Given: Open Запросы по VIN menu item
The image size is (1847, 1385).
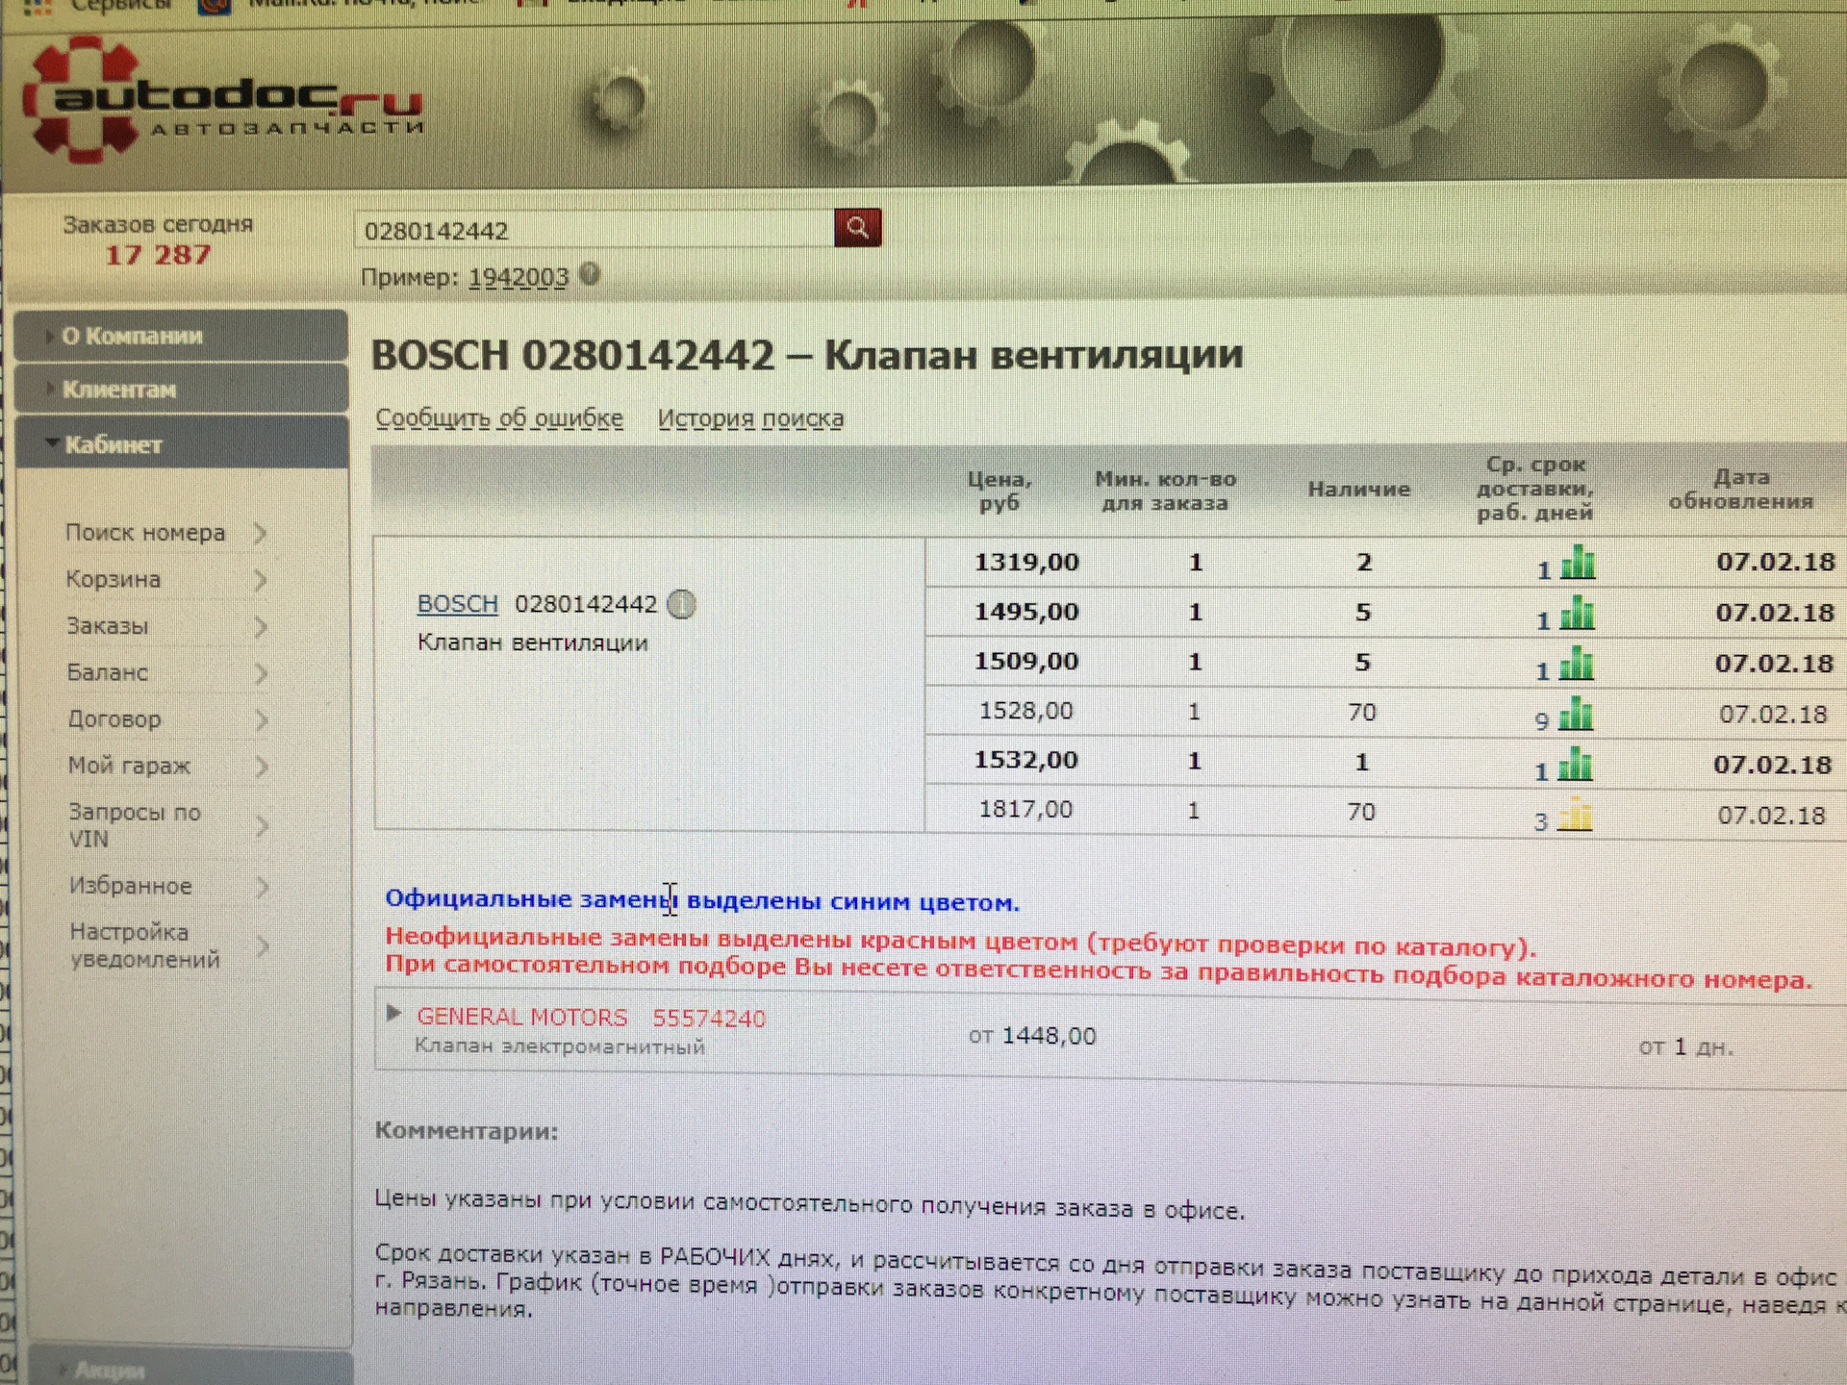Looking at the screenshot, I should pos(135,825).
